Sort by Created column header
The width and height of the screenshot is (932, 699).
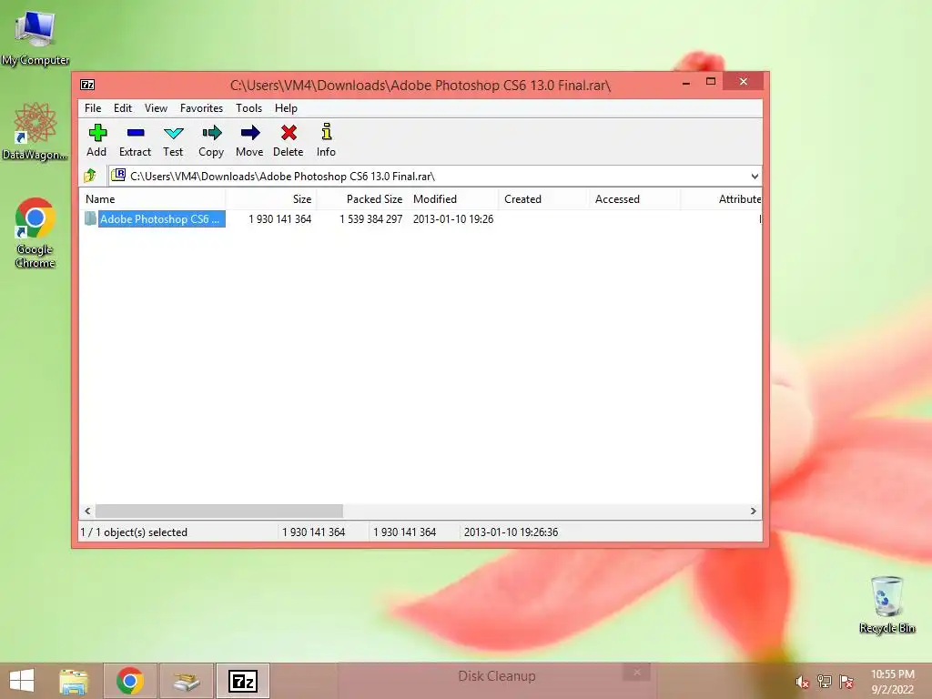(x=544, y=199)
